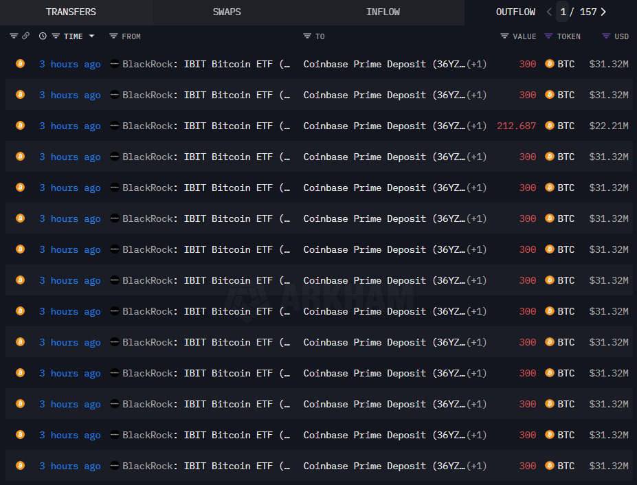Viewport: 637px width, 485px height.
Task: Click the clock icon next to TIME
Action: coord(43,36)
